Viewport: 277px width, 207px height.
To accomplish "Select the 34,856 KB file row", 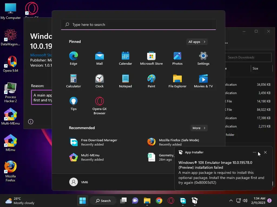I will (249, 84).
